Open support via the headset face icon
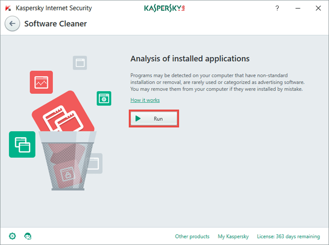The image size is (329, 245). 28,236
